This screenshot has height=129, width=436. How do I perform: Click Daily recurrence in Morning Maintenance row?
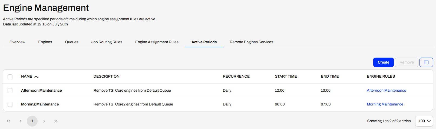[x=227, y=104]
